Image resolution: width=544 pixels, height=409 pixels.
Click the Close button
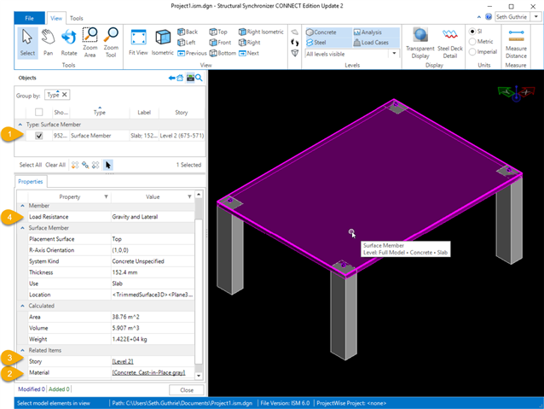click(x=187, y=390)
